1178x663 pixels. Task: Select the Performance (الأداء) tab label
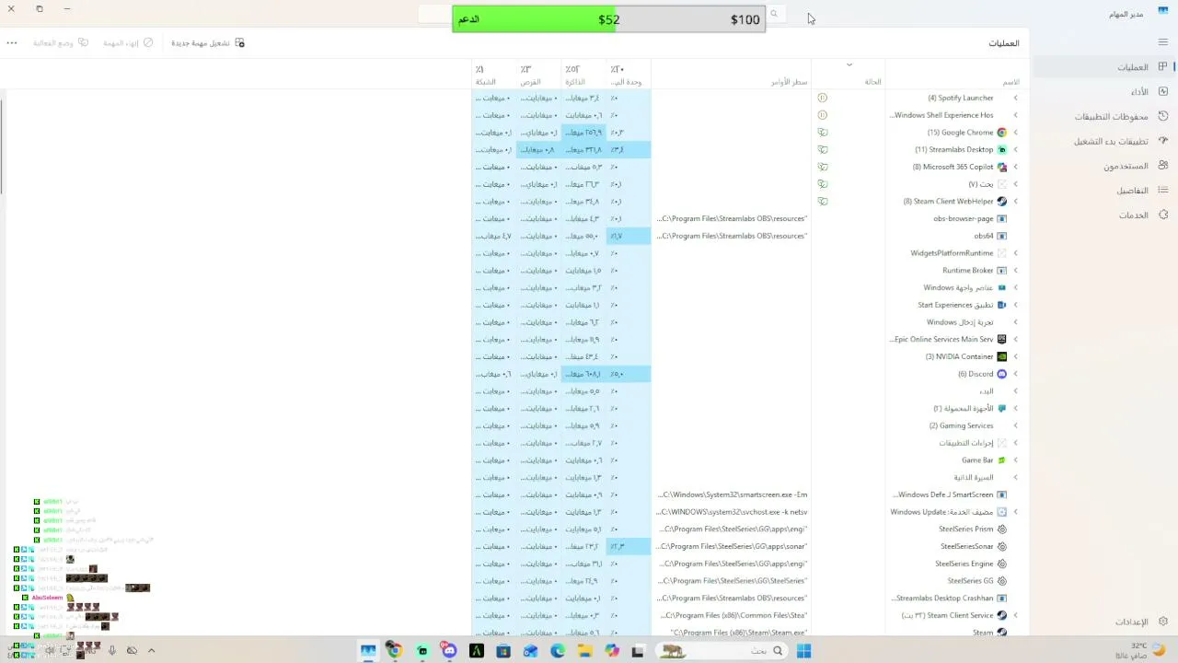pos(1139,92)
